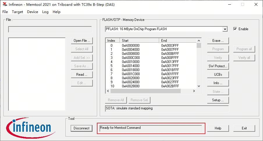Click the Ready for Memtool Command status
The image size is (263, 141).
pos(151,128)
